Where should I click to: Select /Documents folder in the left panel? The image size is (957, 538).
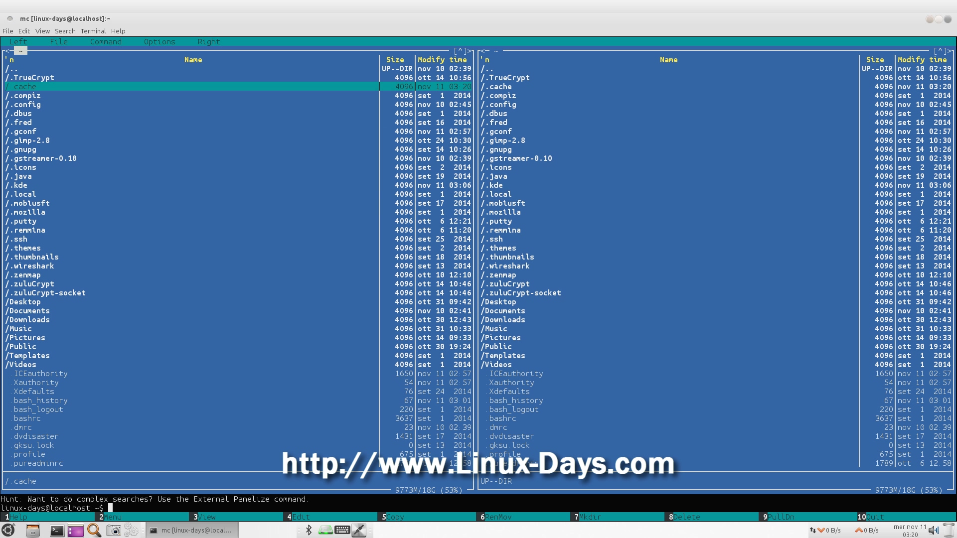(x=27, y=311)
